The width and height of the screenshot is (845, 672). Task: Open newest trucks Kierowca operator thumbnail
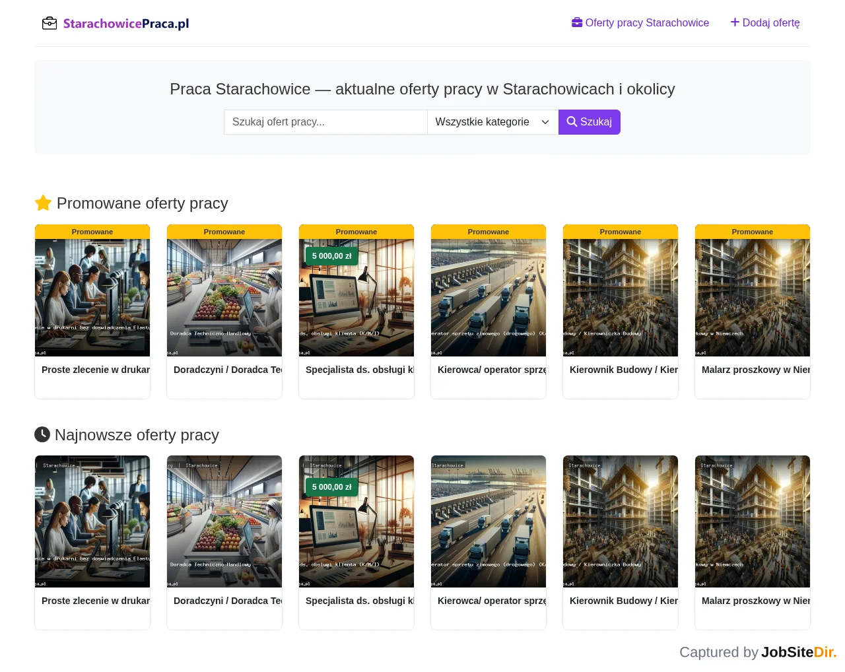[x=489, y=521]
